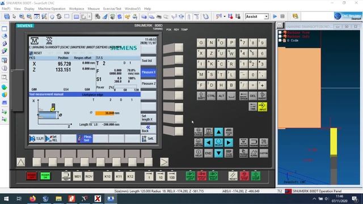363x204 pixels.
Task: Click the OFFSET area key
Action: [264, 142]
